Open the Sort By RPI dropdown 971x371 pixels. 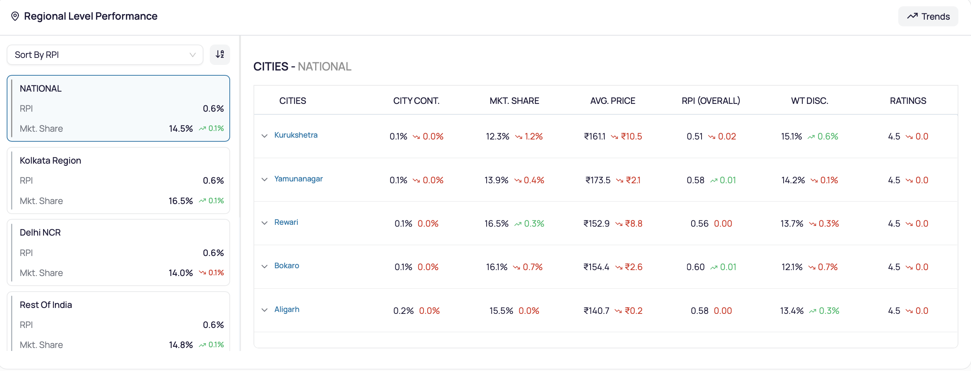pos(105,55)
